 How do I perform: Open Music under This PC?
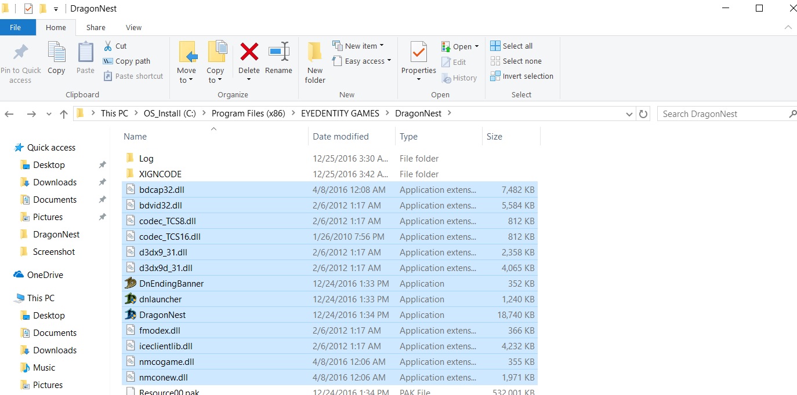(x=38, y=367)
